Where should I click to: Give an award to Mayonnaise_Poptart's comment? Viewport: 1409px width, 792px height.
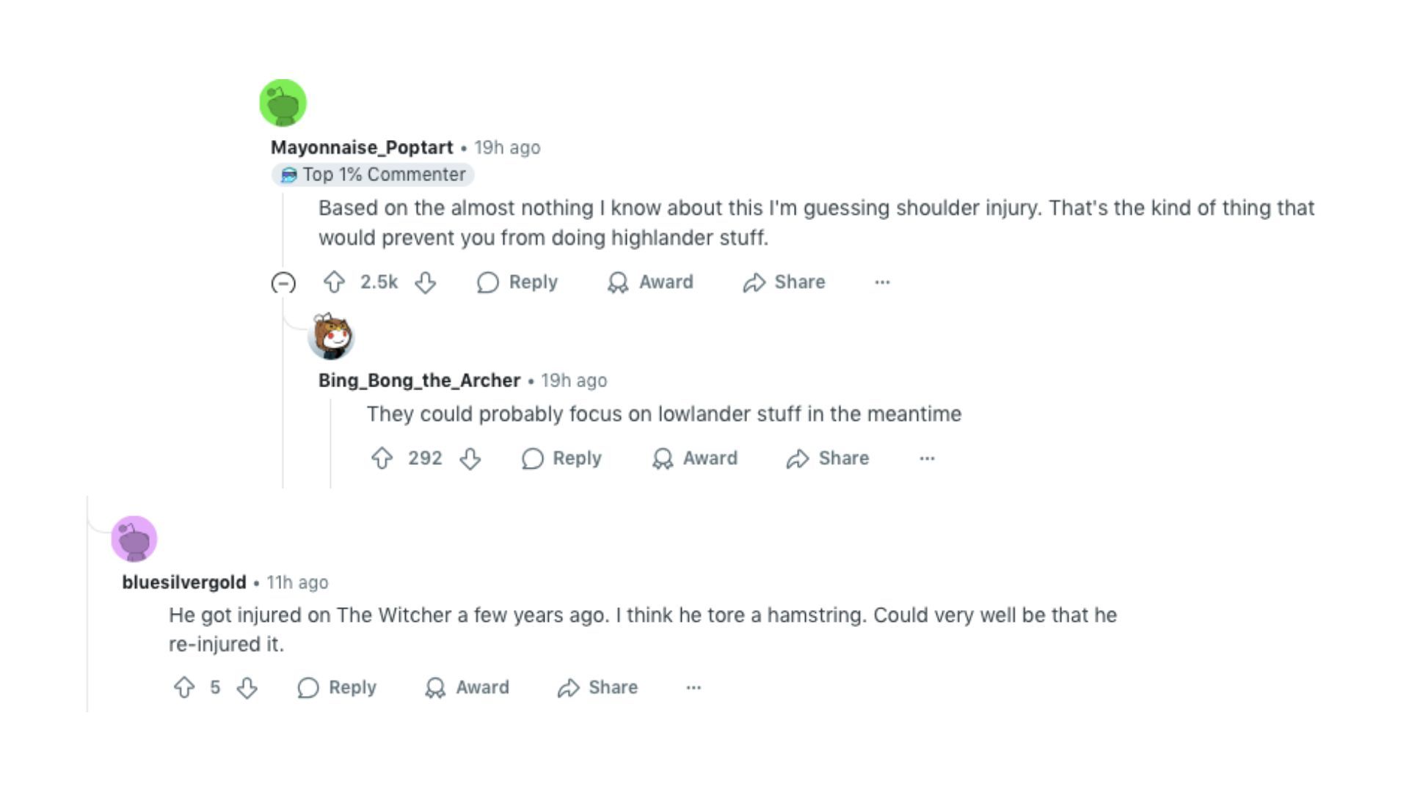650,282
